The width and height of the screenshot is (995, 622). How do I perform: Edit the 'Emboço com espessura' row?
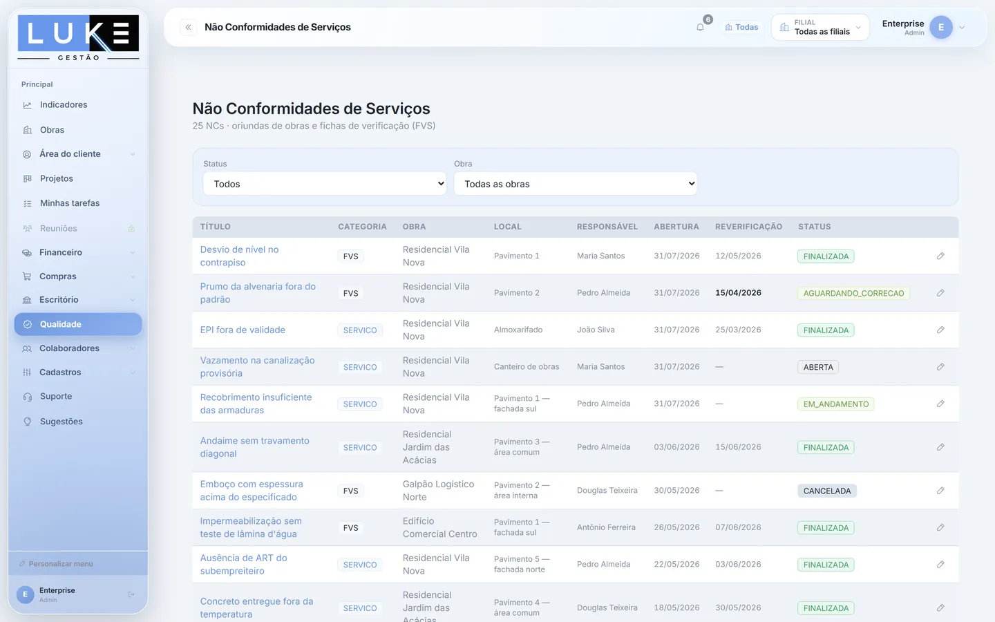tap(940, 491)
